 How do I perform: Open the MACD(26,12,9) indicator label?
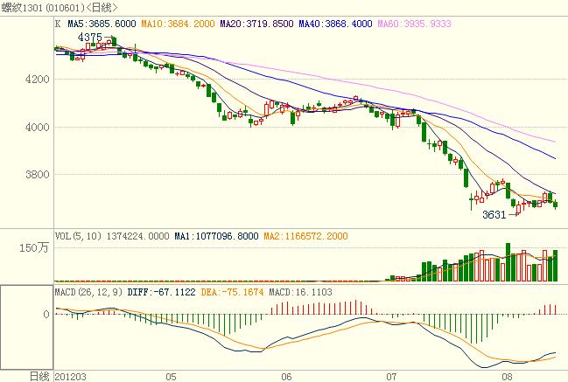tap(83, 289)
